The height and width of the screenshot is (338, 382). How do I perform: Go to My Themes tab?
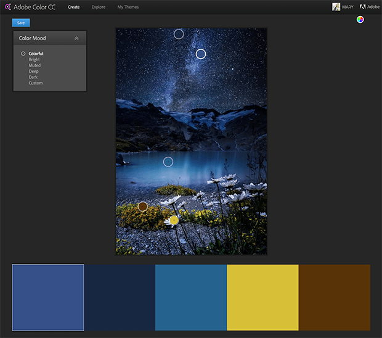(128, 7)
